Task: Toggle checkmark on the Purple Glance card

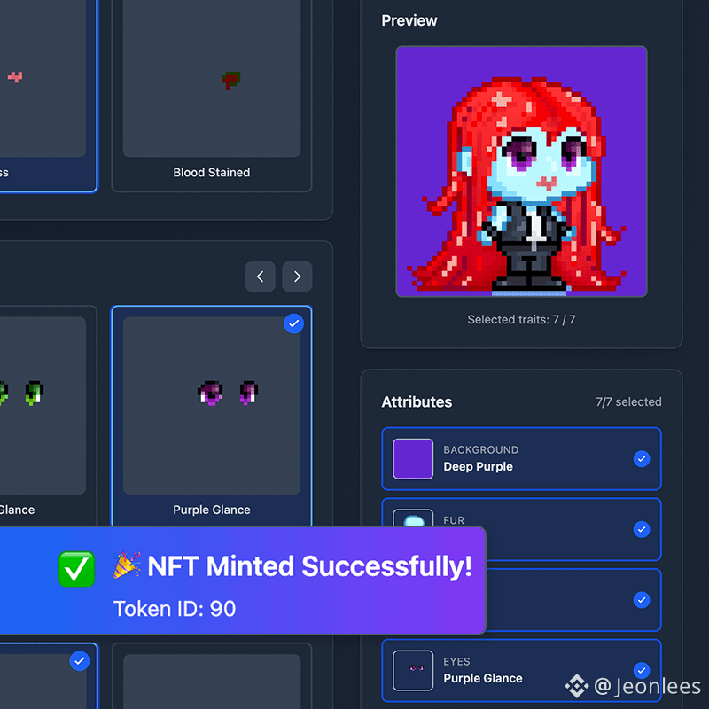Action: click(294, 323)
